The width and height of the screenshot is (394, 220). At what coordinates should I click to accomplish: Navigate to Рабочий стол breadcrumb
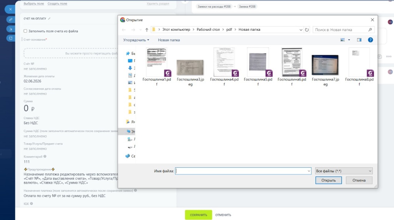[x=208, y=30]
